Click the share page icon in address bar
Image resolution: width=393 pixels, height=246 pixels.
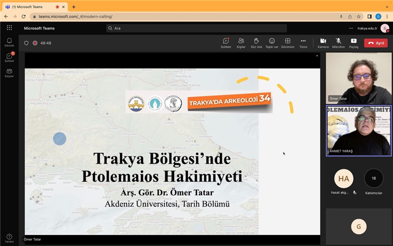click(x=350, y=16)
